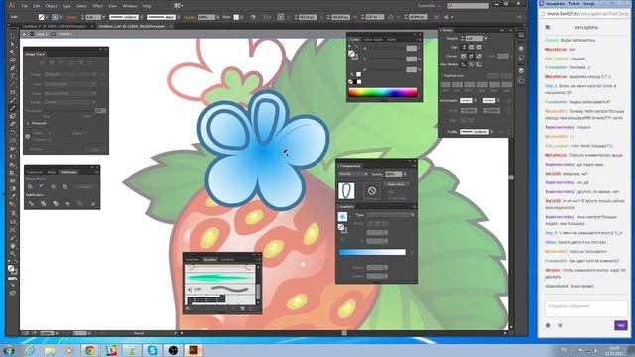Select the Eraser tool

click(x=12, y=124)
